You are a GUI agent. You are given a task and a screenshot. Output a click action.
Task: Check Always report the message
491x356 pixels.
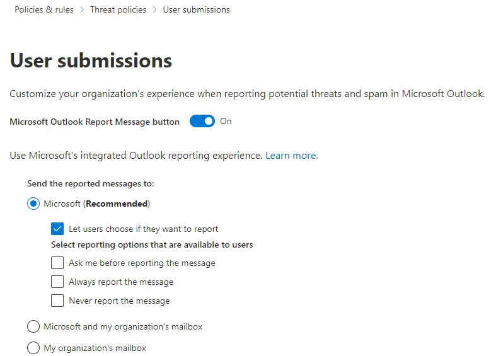[x=57, y=282]
